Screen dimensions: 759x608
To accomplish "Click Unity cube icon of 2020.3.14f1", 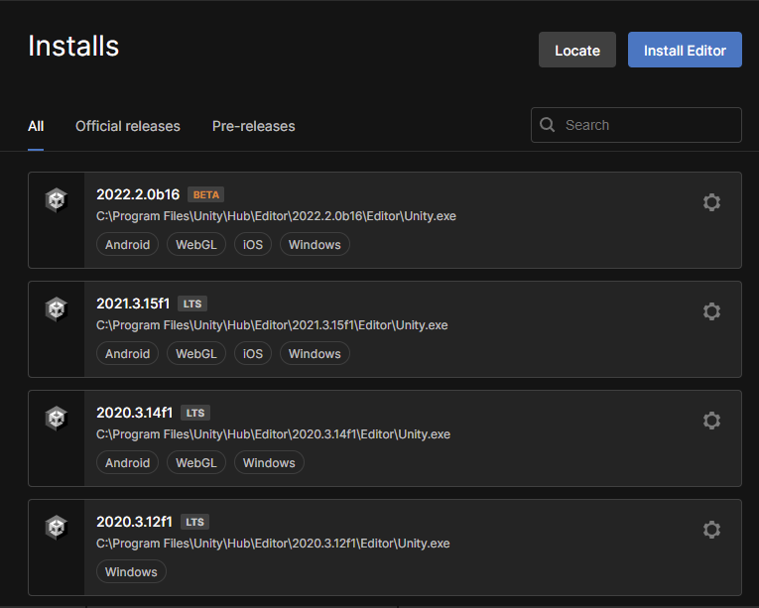I will pyautogui.click(x=57, y=419).
